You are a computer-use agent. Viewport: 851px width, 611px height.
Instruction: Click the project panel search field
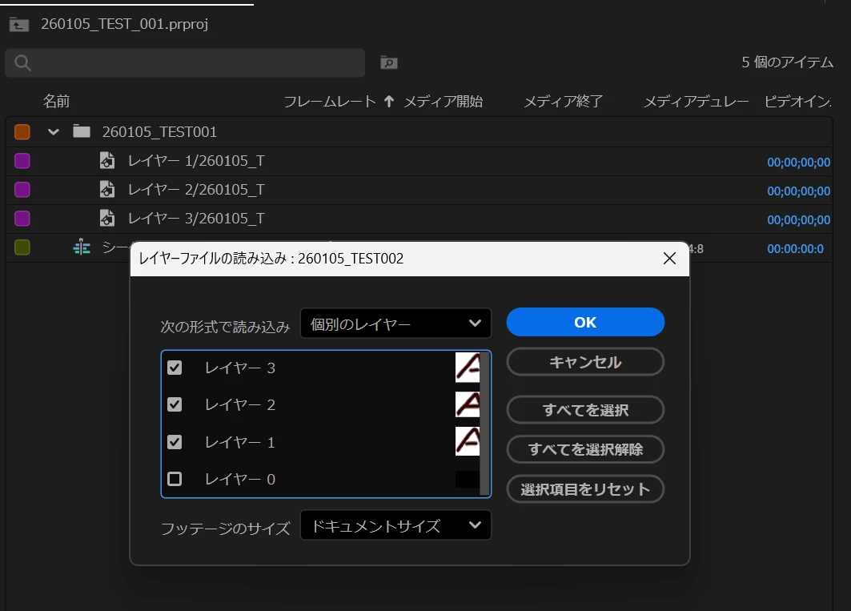(185, 63)
